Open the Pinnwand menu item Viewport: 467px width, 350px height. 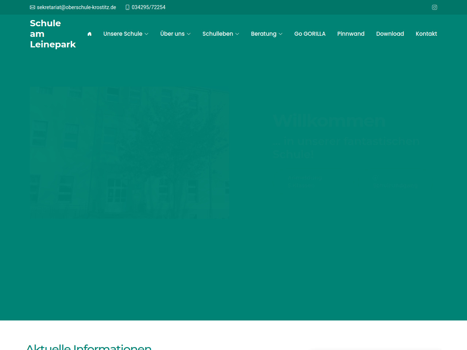tap(351, 34)
